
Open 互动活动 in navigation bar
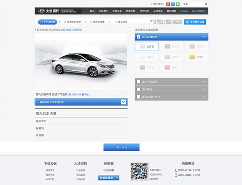158,11
